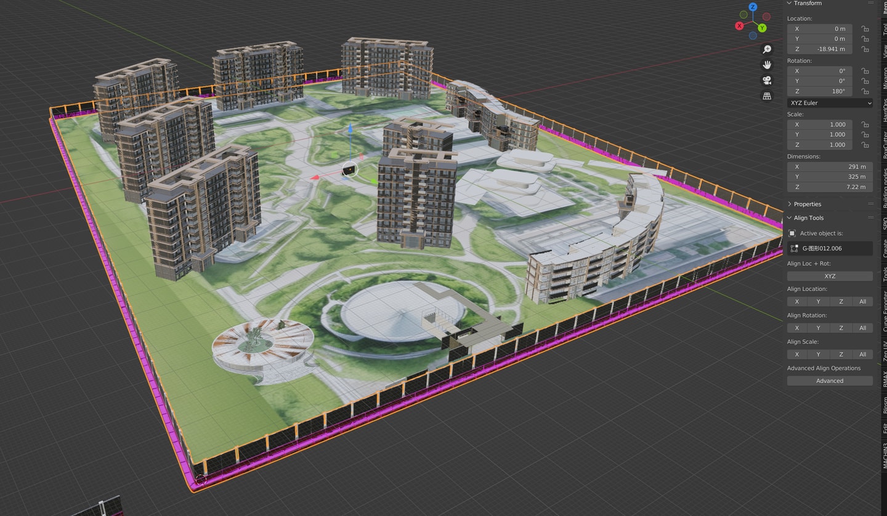This screenshot has width=887, height=516.
Task: Click the Advanced align operations button
Action: (830, 381)
